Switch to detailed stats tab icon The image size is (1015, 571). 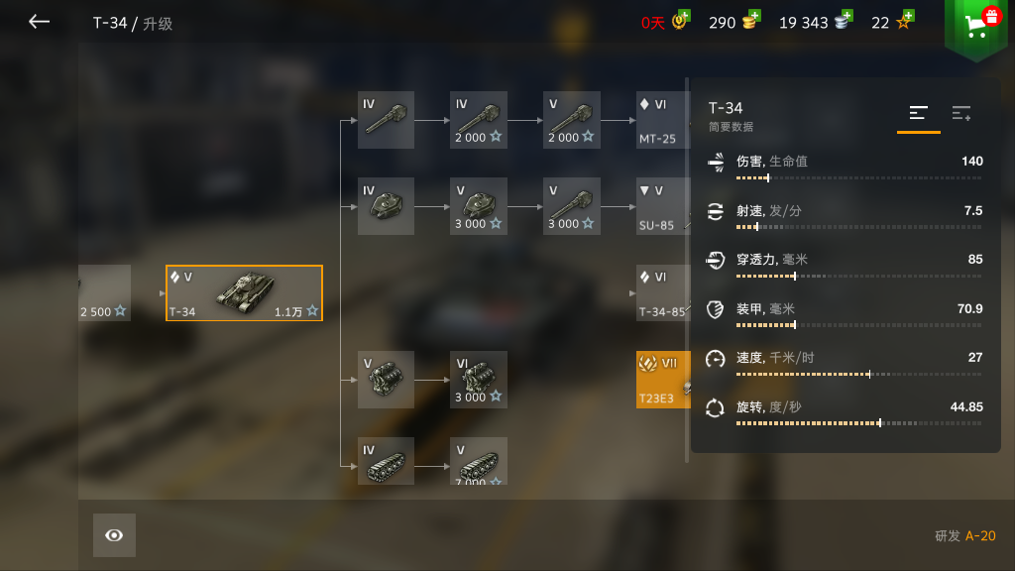point(961,113)
